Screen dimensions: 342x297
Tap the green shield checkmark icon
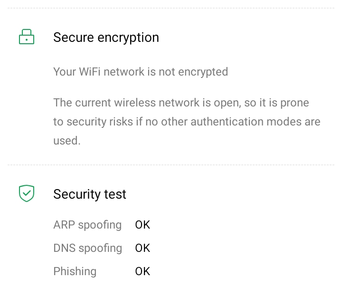click(27, 193)
